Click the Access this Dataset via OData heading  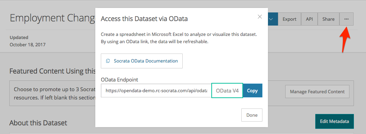(144, 19)
